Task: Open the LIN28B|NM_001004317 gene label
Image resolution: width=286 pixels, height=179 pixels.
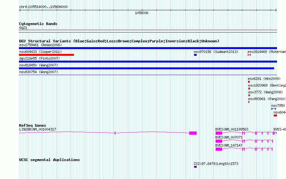Action: 38,130
